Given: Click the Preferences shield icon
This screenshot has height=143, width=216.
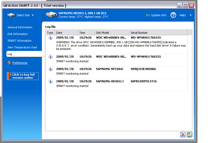Looking at the screenshot, I should pos(9,63).
